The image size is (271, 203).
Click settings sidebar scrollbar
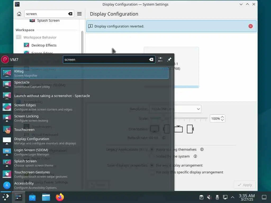click(x=82, y=42)
